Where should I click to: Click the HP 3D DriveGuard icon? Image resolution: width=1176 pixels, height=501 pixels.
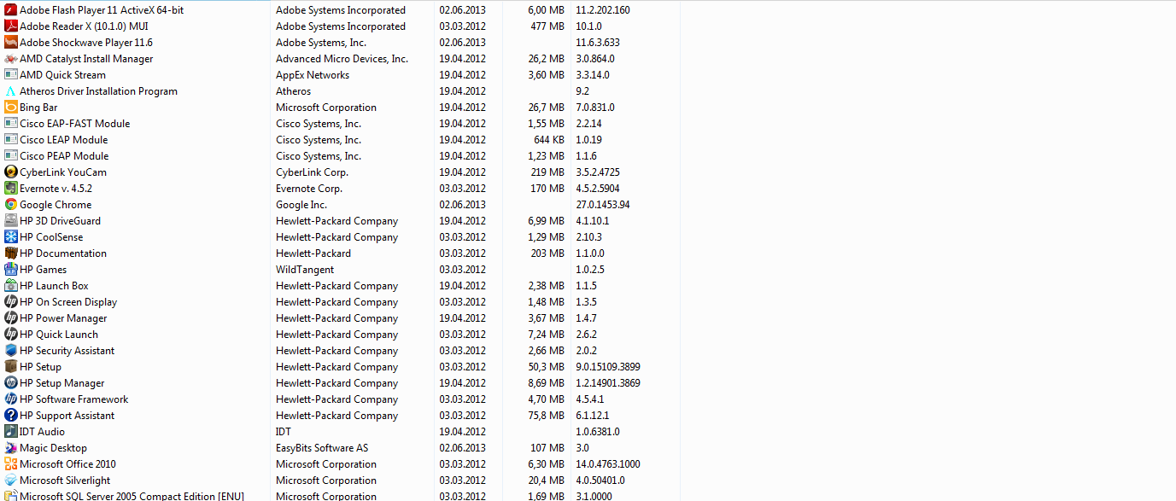[11, 221]
